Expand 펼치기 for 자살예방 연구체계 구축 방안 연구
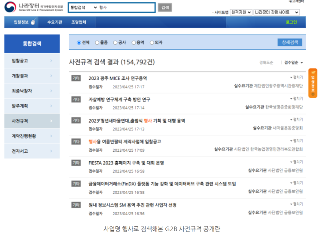This screenshot has height=235, width=319. [296, 98]
